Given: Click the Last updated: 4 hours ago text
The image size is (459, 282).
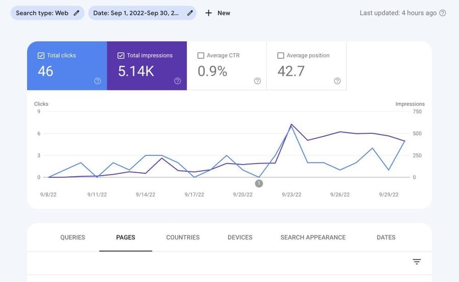Looking at the screenshot, I should click(x=398, y=13).
